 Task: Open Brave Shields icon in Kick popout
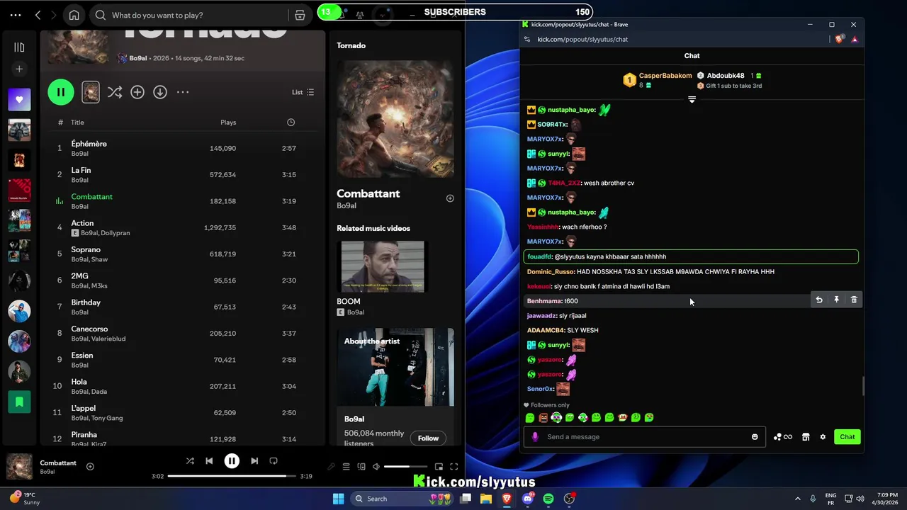pos(840,40)
